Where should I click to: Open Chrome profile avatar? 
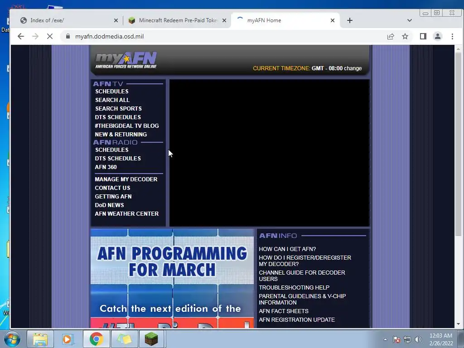(438, 36)
